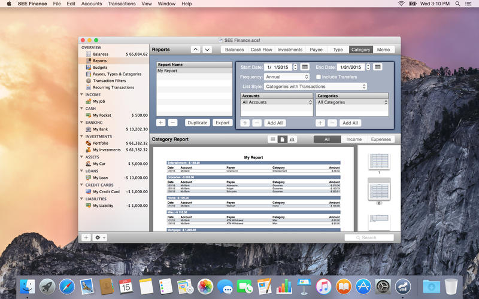Viewport: 479px width, 299px height.
Task: Open the Frequency dropdown
Action: pos(287,77)
